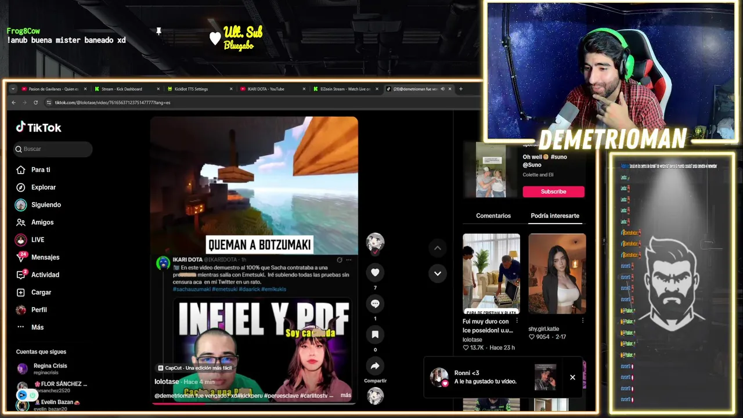Open the Amigos section

pyautogui.click(x=35, y=222)
